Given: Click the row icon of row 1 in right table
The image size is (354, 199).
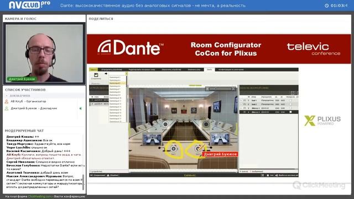Looking at the screenshot, I should pos(244,101).
